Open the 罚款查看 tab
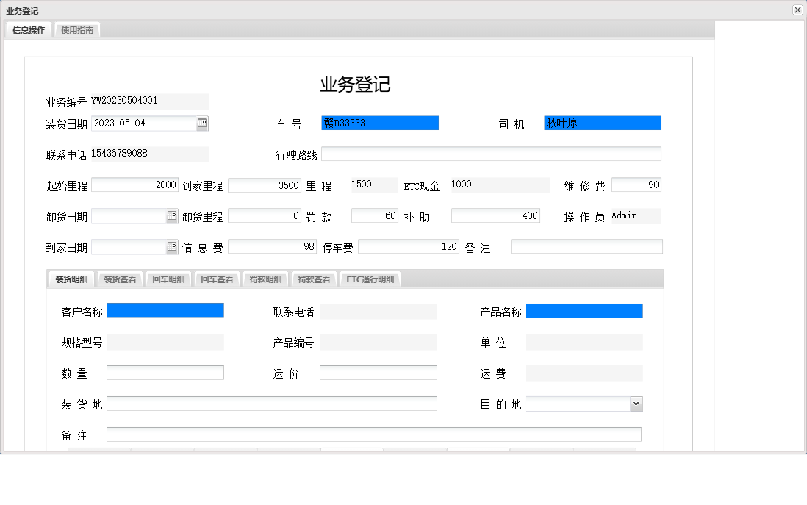Viewport: 807px width, 505px height. 313,279
